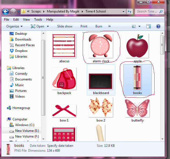170x159 pixels.
Task: Select Manipulated By Magik breadcrumb
Action: [63, 11]
